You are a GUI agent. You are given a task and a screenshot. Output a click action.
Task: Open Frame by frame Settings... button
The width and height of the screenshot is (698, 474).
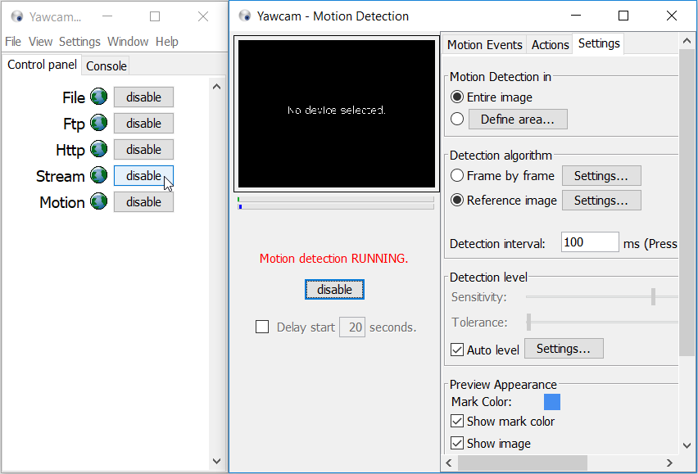pyautogui.click(x=601, y=176)
